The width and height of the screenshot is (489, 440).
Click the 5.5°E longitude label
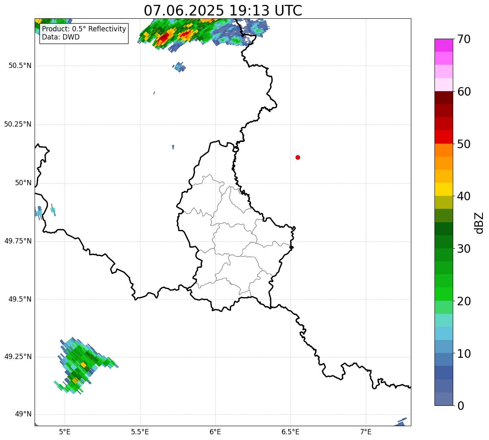pos(140,431)
